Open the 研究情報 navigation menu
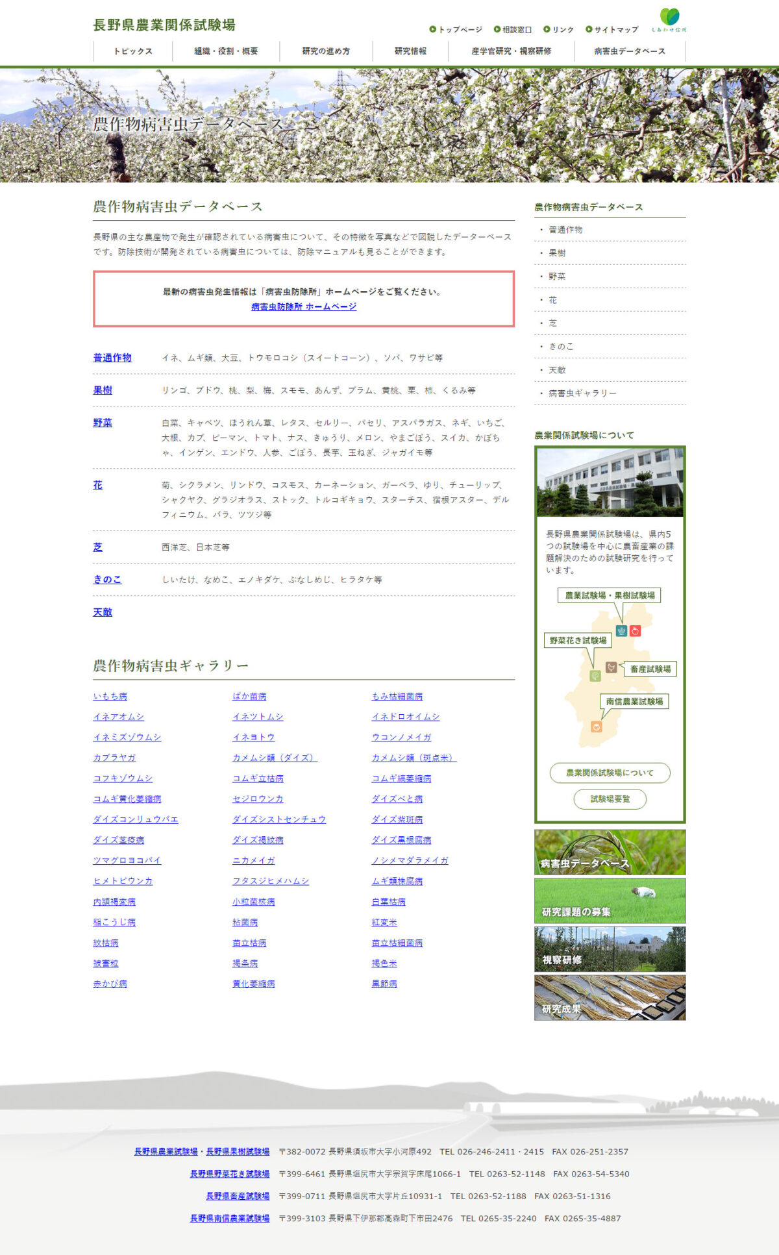The height and width of the screenshot is (1255, 779). tap(410, 51)
